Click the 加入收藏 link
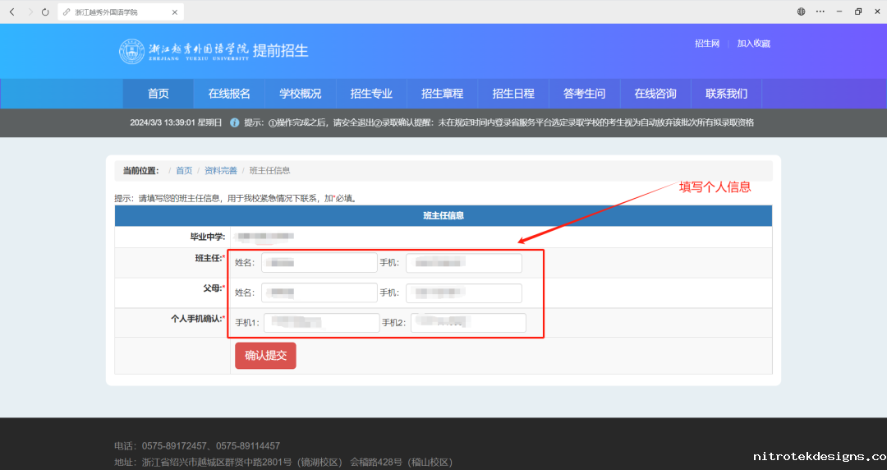 pos(753,44)
